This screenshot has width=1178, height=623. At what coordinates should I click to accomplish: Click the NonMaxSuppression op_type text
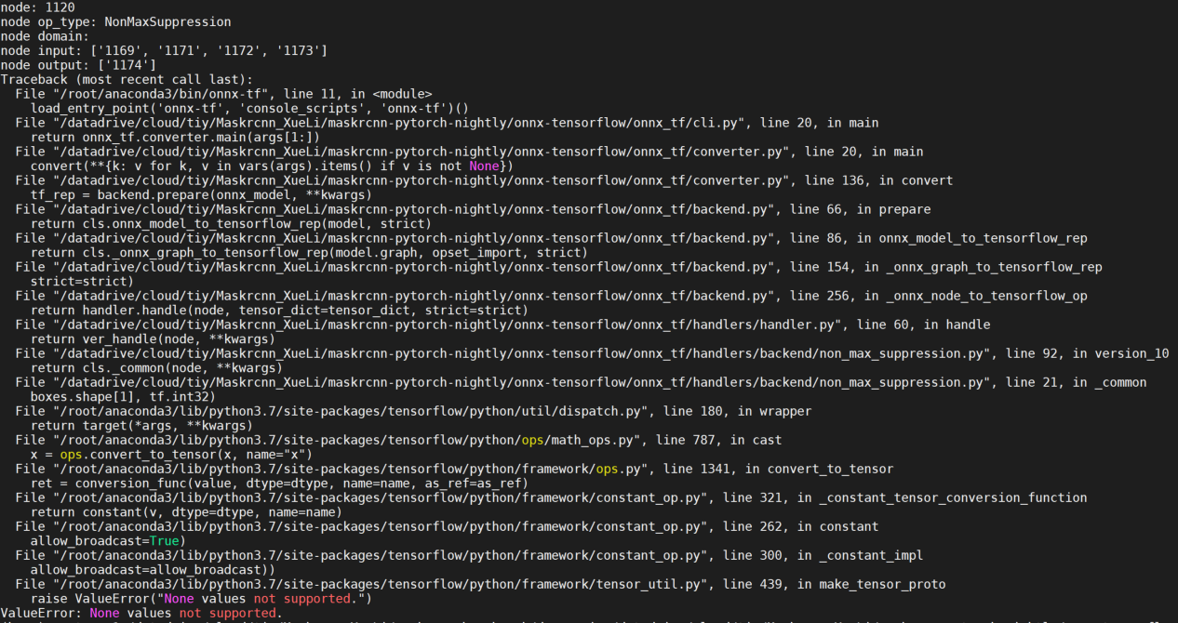tap(158, 21)
